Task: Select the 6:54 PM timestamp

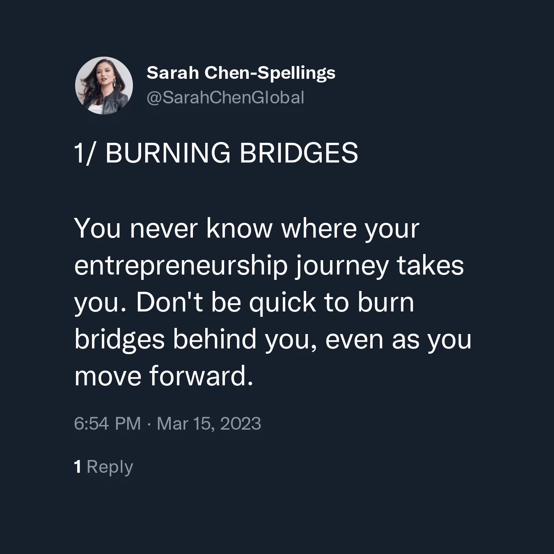Action: click(x=108, y=424)
